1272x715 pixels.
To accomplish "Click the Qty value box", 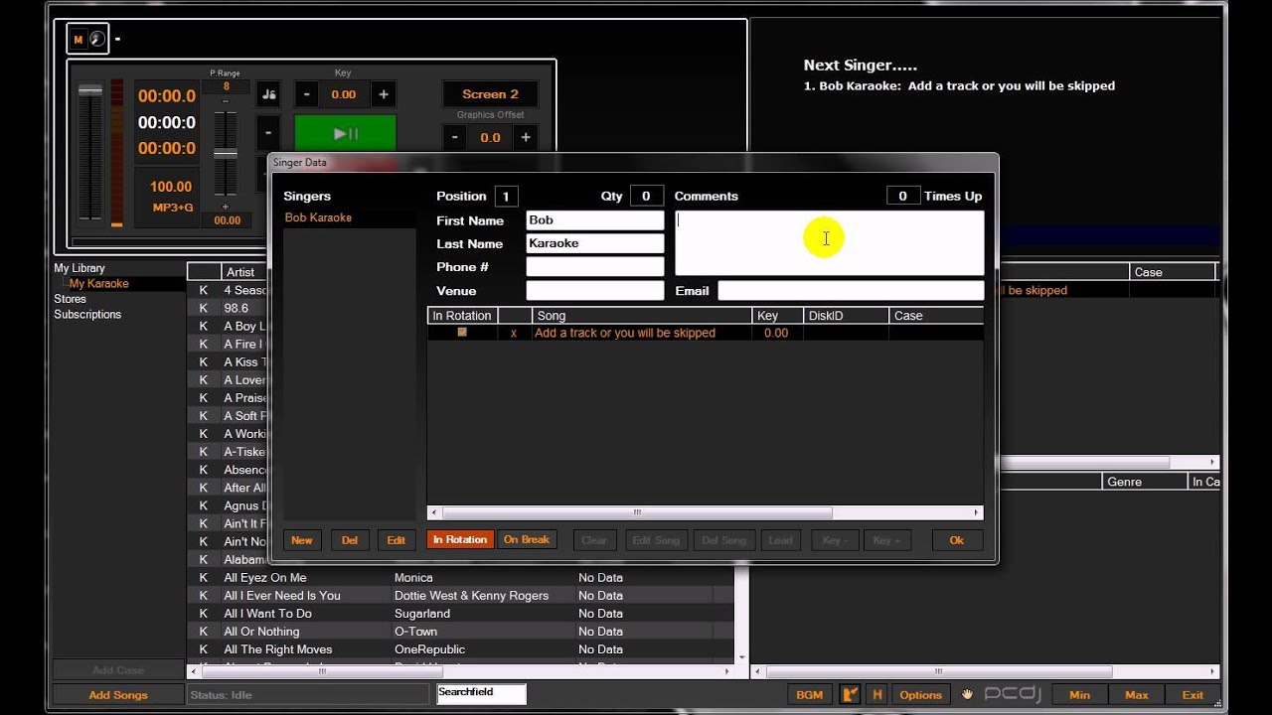I will 646,197.
